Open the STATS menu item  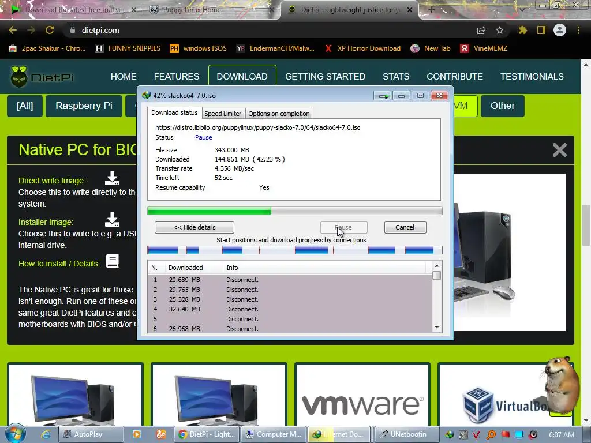tap(396, 77)
